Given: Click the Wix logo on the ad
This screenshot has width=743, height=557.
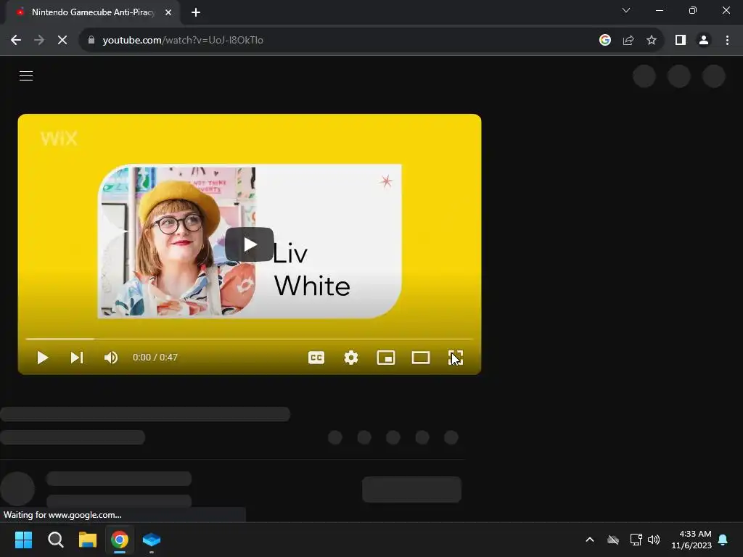Looking at the screenshot, I should point(59,139).
